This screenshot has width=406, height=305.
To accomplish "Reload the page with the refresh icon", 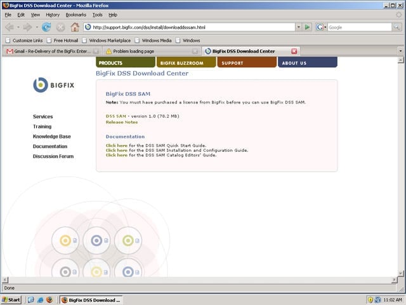I will pos(46,27).
